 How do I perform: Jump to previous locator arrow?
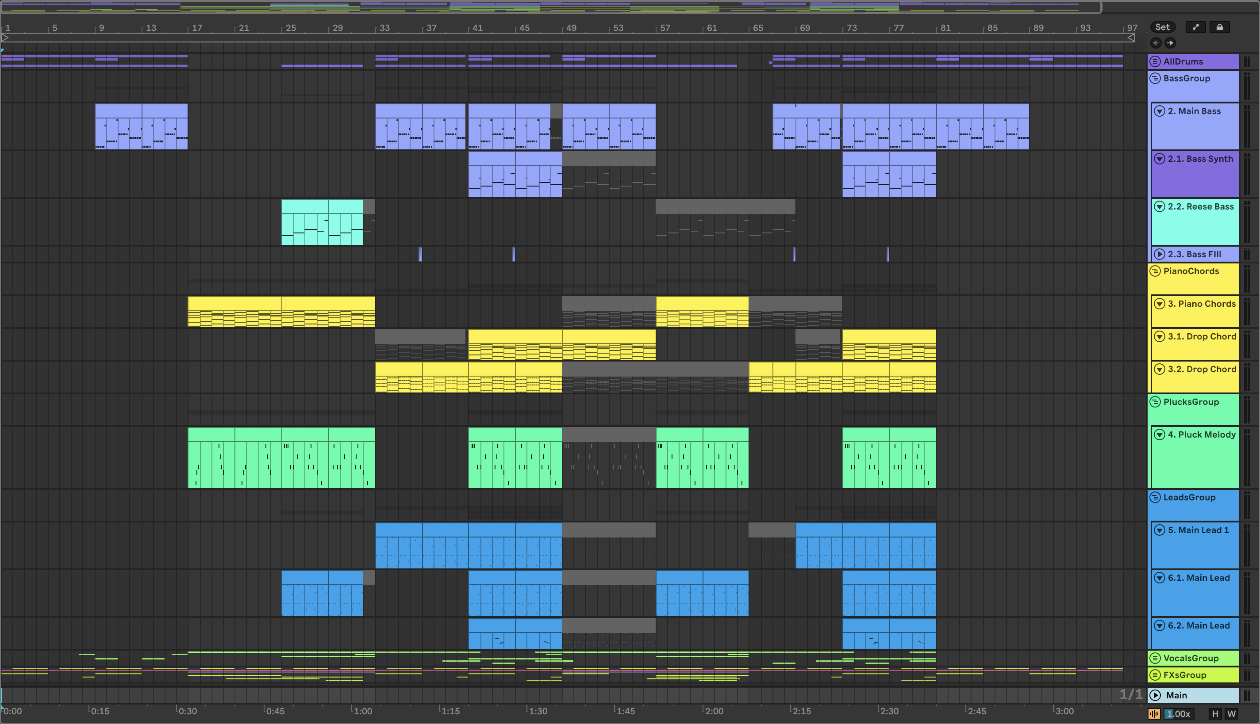[1156, 43]
